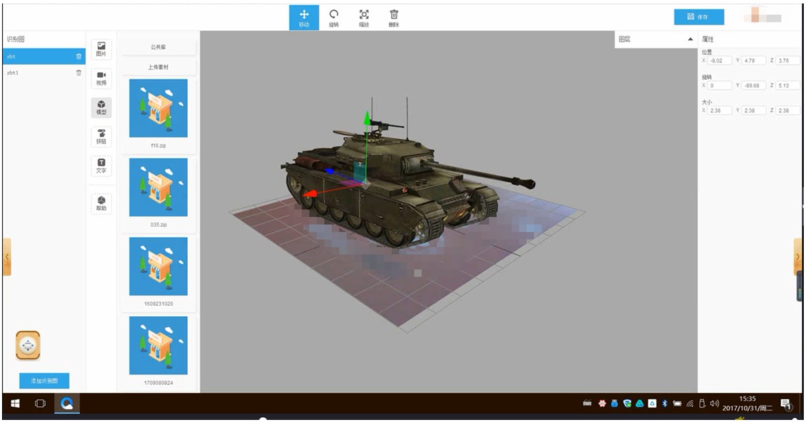Screen dimensions: 808x422
Task: Click the browser icon on the taskbar
Action: pyautogui.click(x=67, y=403)
